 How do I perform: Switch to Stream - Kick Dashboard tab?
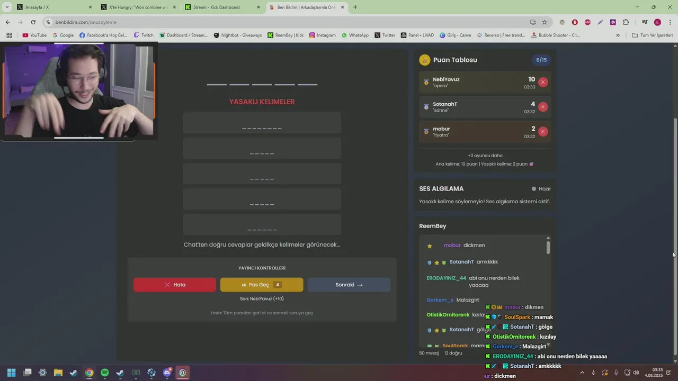click(x=222, y=7)
